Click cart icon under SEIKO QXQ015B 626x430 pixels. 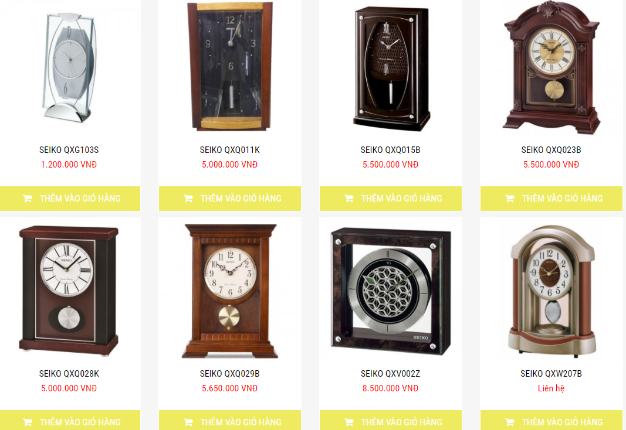pos(349,199)
